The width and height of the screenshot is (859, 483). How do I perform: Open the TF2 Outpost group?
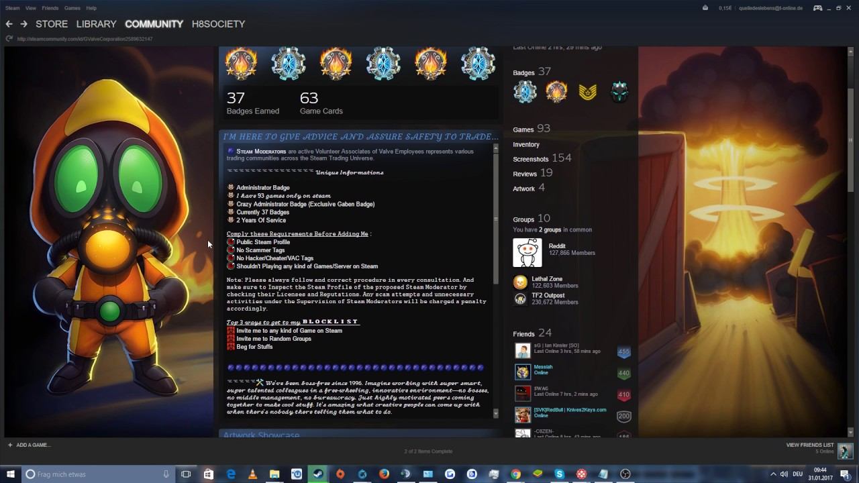point(548,295)
